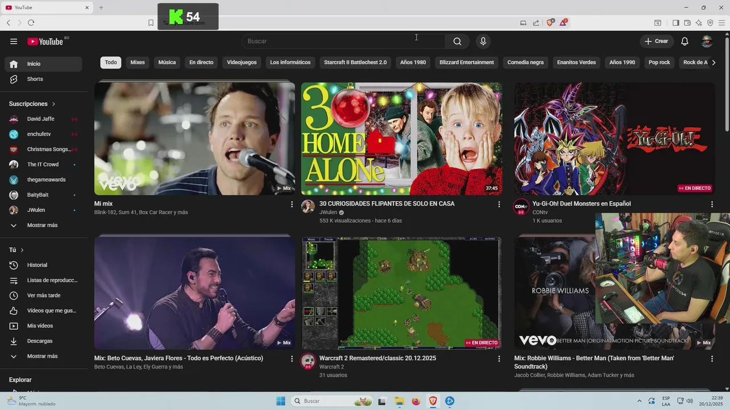
Task: Open options for Warcraft 2 Remastered stream
Action: tap(499, 359)
